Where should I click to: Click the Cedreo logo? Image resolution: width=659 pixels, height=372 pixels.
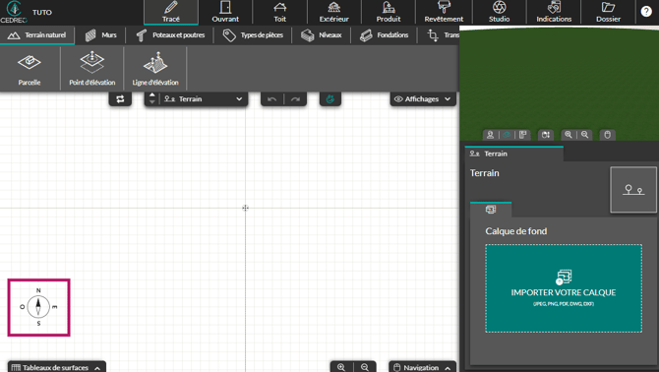tap(14, 12)
